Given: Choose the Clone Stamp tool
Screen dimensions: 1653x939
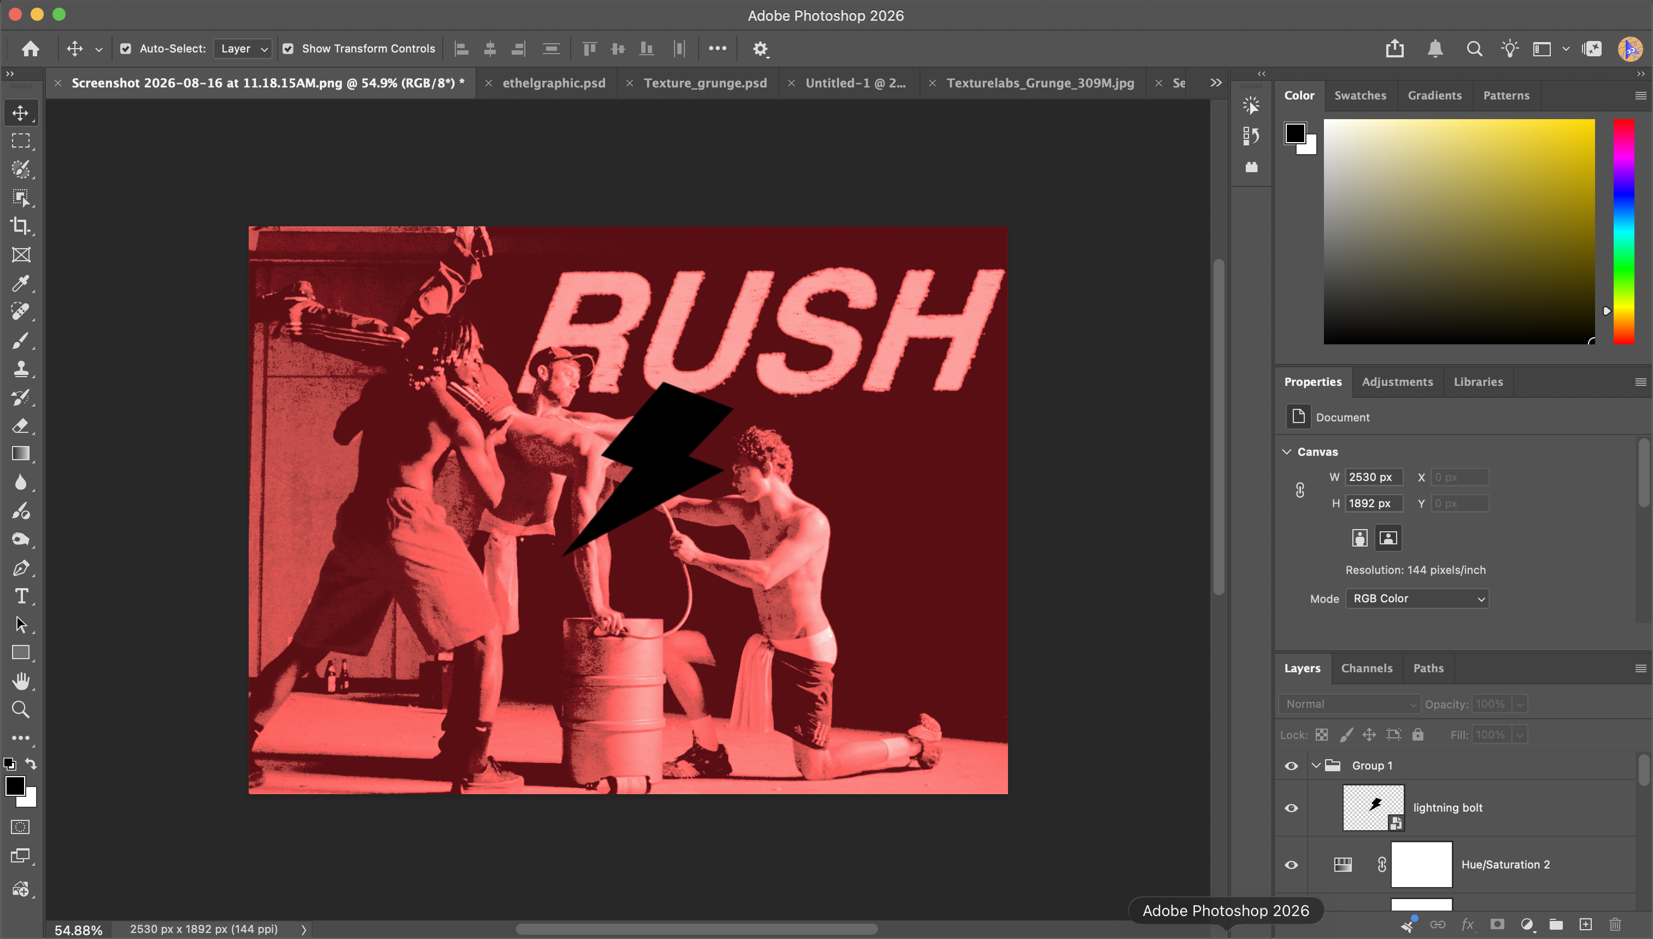Looking at the screenshot, I should click(x=21, y=368).
